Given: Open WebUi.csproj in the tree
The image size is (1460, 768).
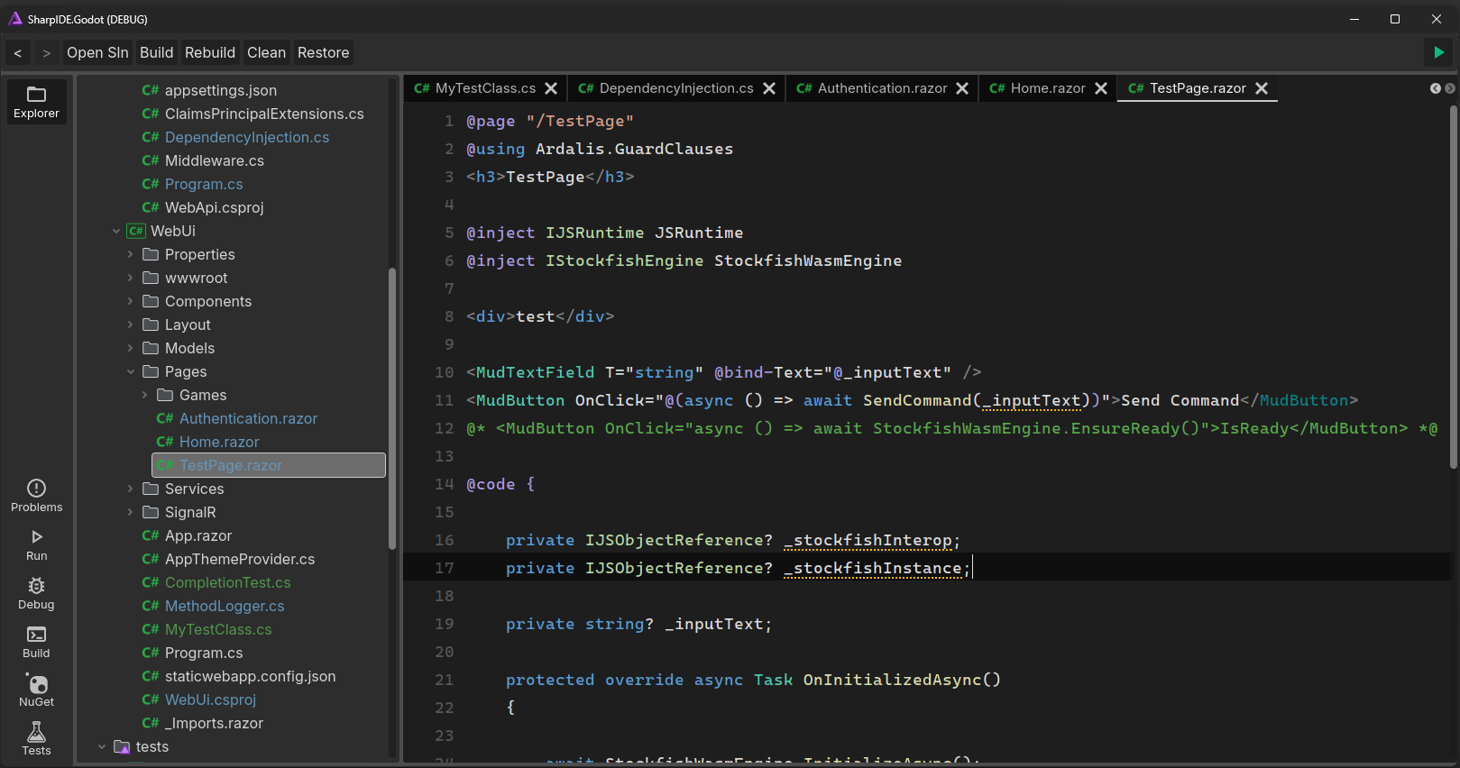Looking at the screenshot, I should pyautogui.click(x=210, y=699).
